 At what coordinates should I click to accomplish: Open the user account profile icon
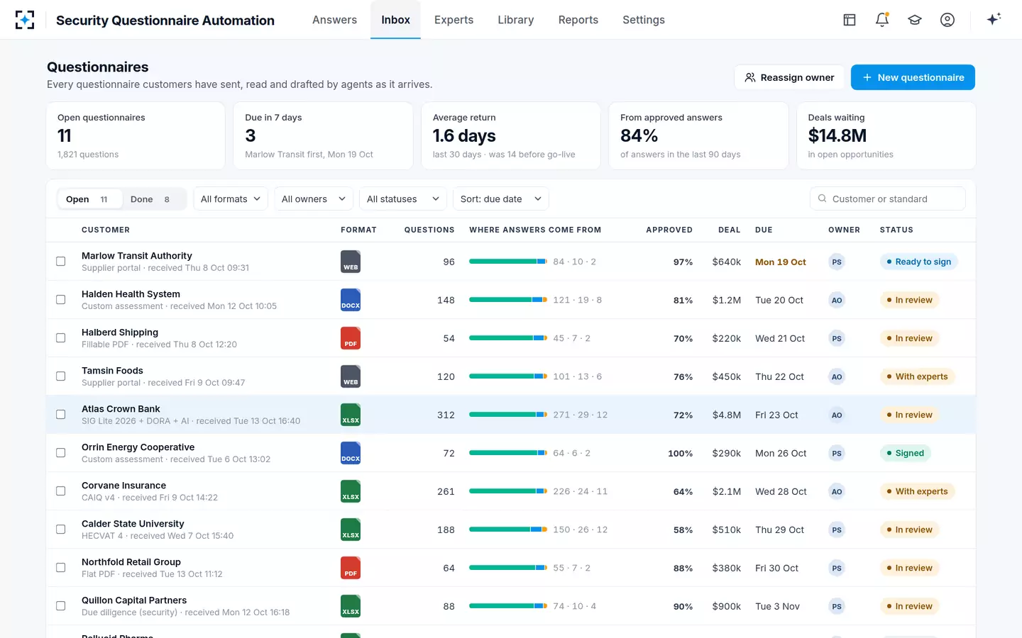[947, 20]
